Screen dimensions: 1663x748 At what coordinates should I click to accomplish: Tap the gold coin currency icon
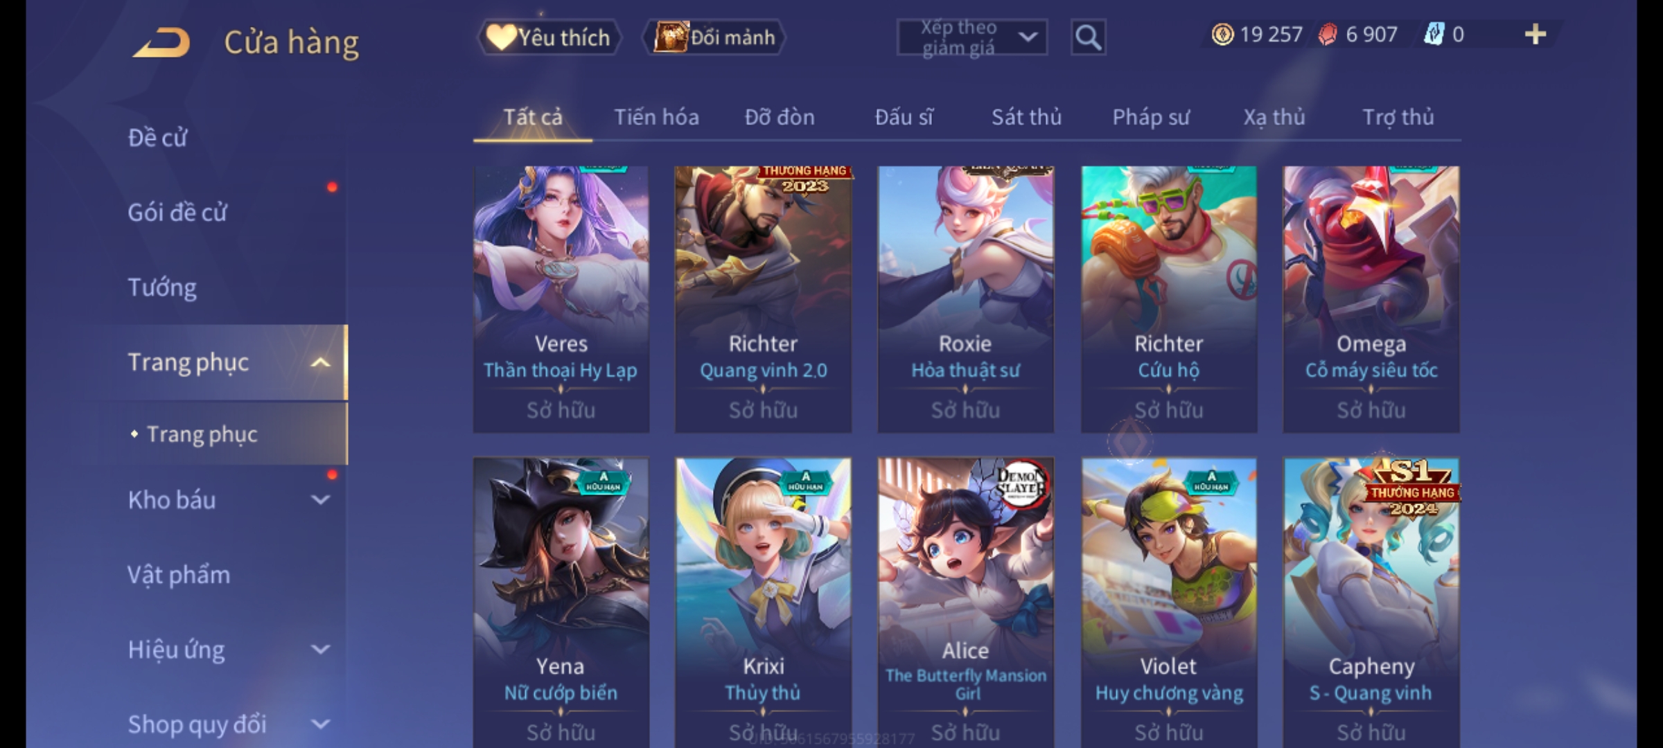click(1222, 35)
